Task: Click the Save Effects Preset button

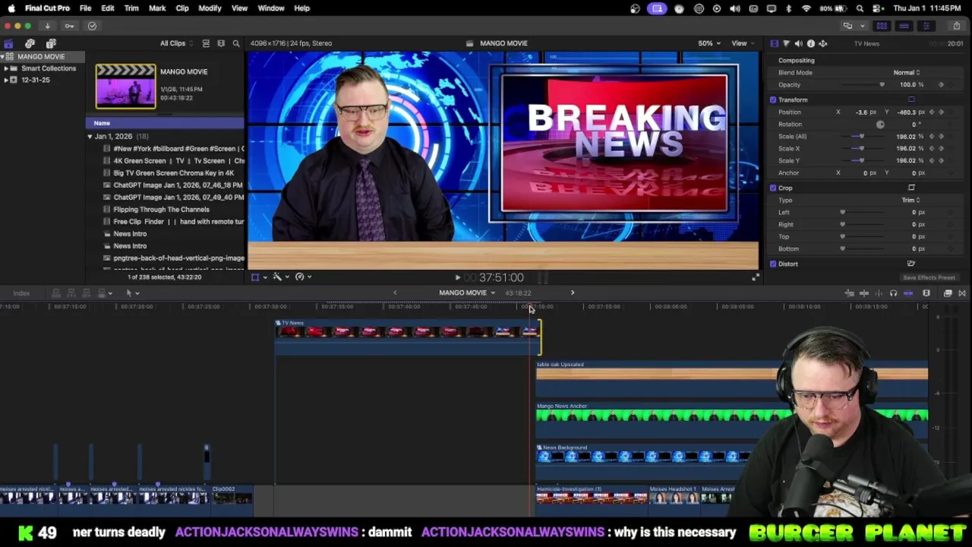Action: pyautogui.click(x=929, y=278)
